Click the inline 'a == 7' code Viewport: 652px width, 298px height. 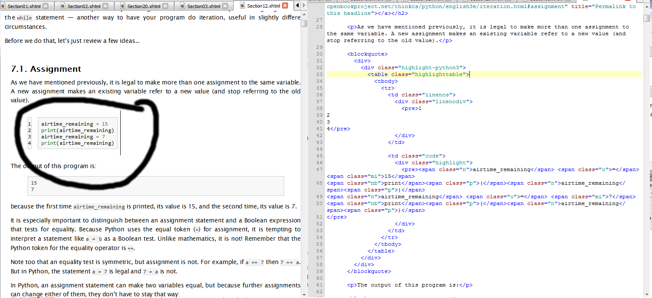tap(255, 263)
